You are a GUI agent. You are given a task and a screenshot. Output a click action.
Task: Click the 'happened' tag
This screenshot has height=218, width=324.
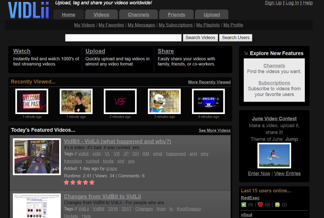point(176,154)
